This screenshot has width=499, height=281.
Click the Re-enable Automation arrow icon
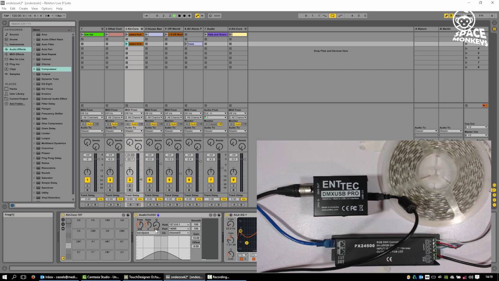coord(202,16)
